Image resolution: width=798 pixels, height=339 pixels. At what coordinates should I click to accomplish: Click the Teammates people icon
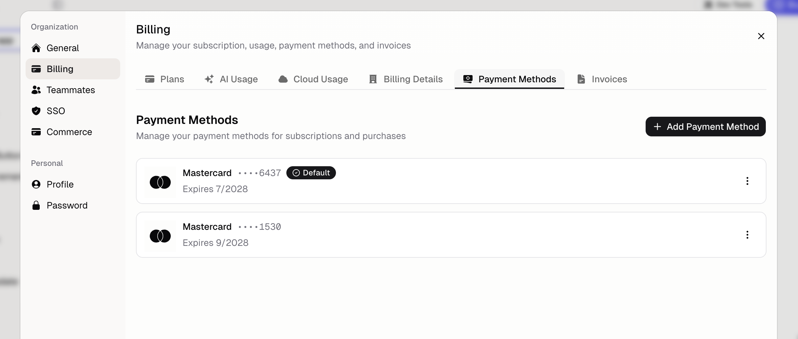[36, 90]
